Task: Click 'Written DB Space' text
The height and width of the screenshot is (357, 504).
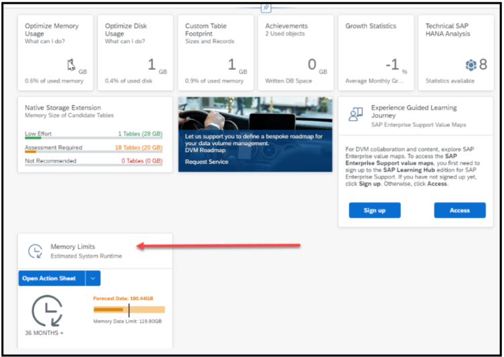Action: [289, 81]
